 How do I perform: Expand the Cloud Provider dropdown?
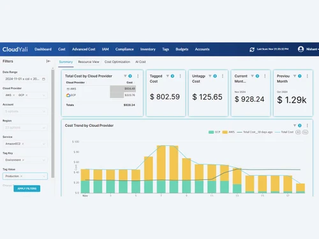[44, 95]
